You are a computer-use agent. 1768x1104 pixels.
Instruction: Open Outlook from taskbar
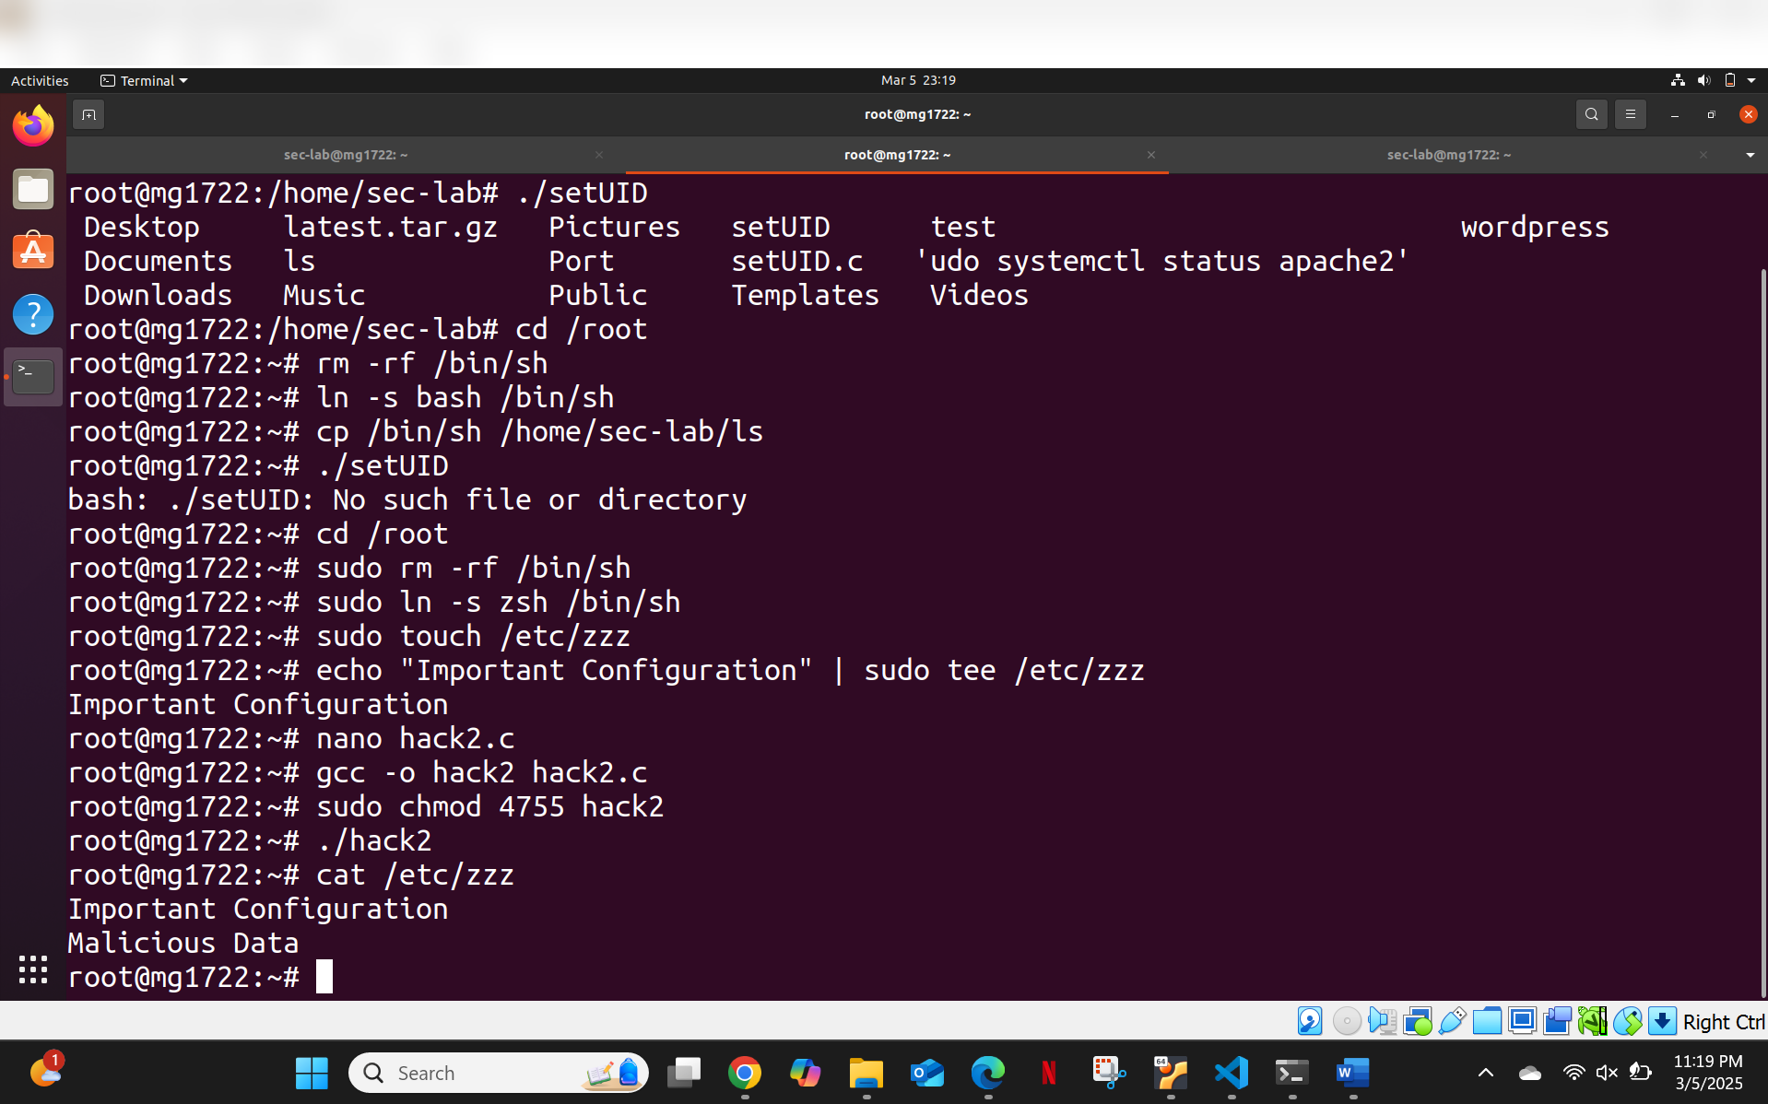[927, 1073]
